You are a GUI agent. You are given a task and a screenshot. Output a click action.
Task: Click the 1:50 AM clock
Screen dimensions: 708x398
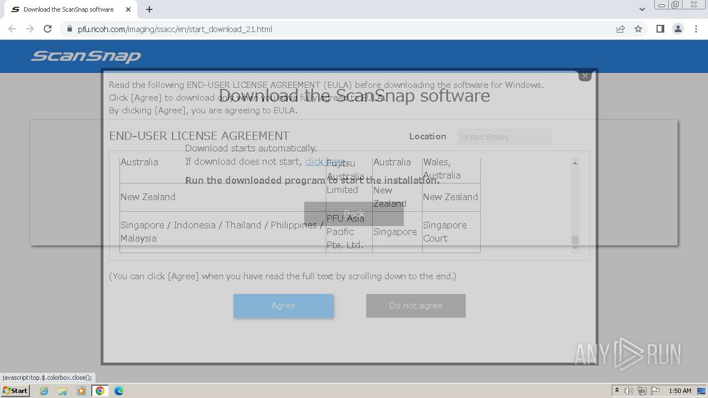coord(680,391)
